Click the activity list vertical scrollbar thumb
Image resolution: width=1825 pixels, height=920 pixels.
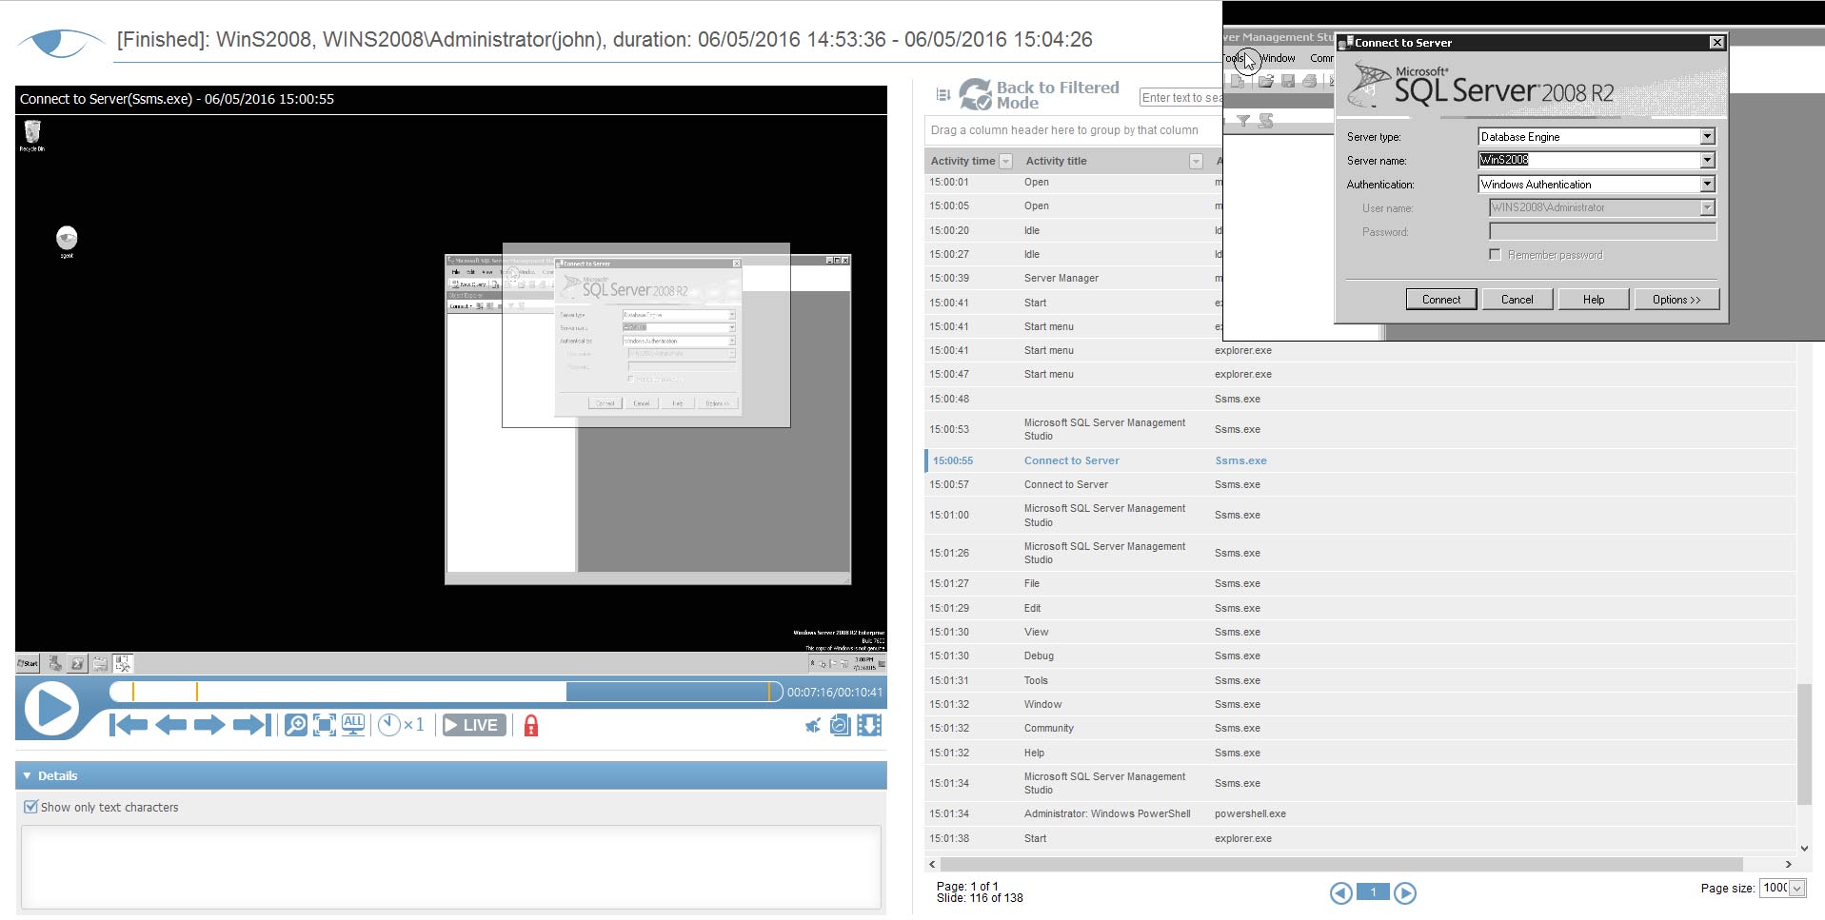click(1803, 744)
